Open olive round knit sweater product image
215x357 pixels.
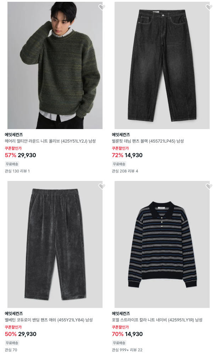pos(55,65)
